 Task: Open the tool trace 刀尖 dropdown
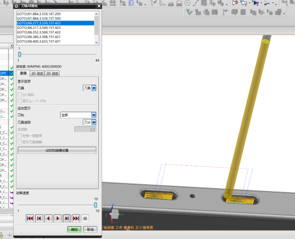point(90,122)
